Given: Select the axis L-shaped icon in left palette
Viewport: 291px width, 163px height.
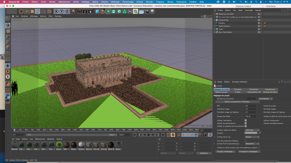Looking at the screenshot, I should click(8, 59).
